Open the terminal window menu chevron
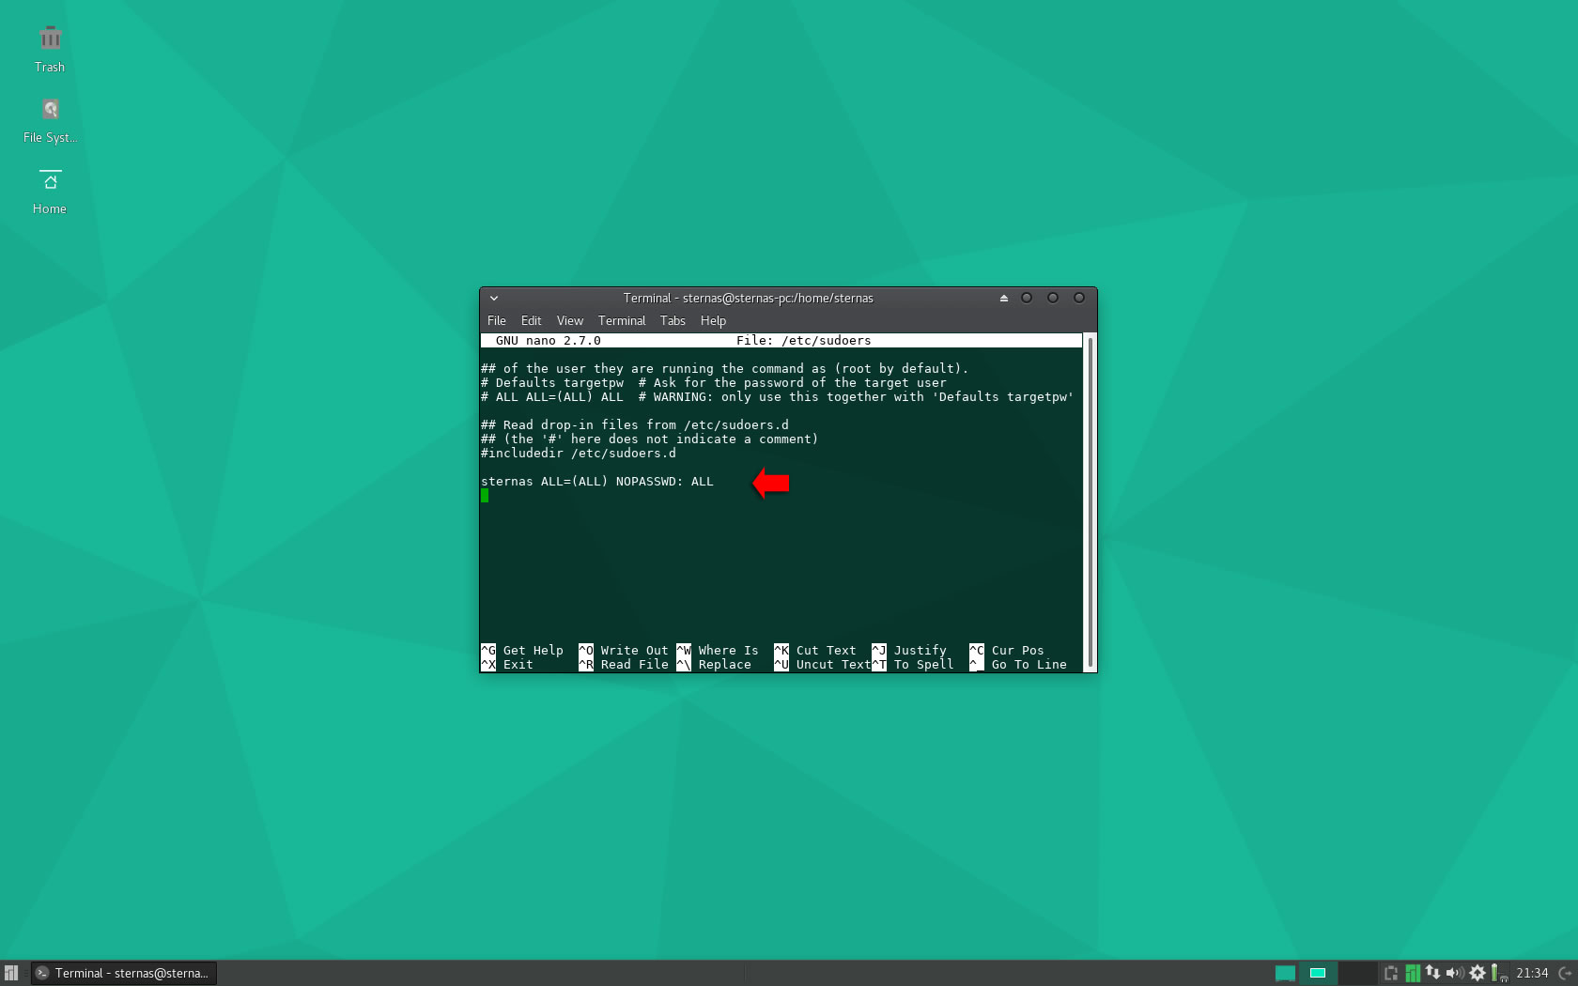This screenshot has height=986, width=1578. 494,298
